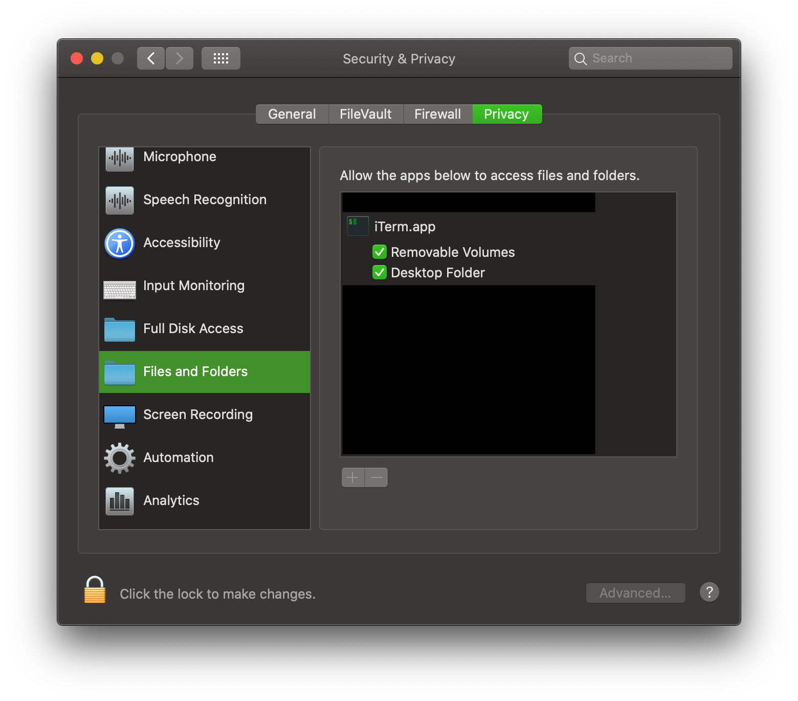The width and height of the screenshot is (798, 701).
Task: Select Speech Recognition text row
Action: (x=205, y=200)
